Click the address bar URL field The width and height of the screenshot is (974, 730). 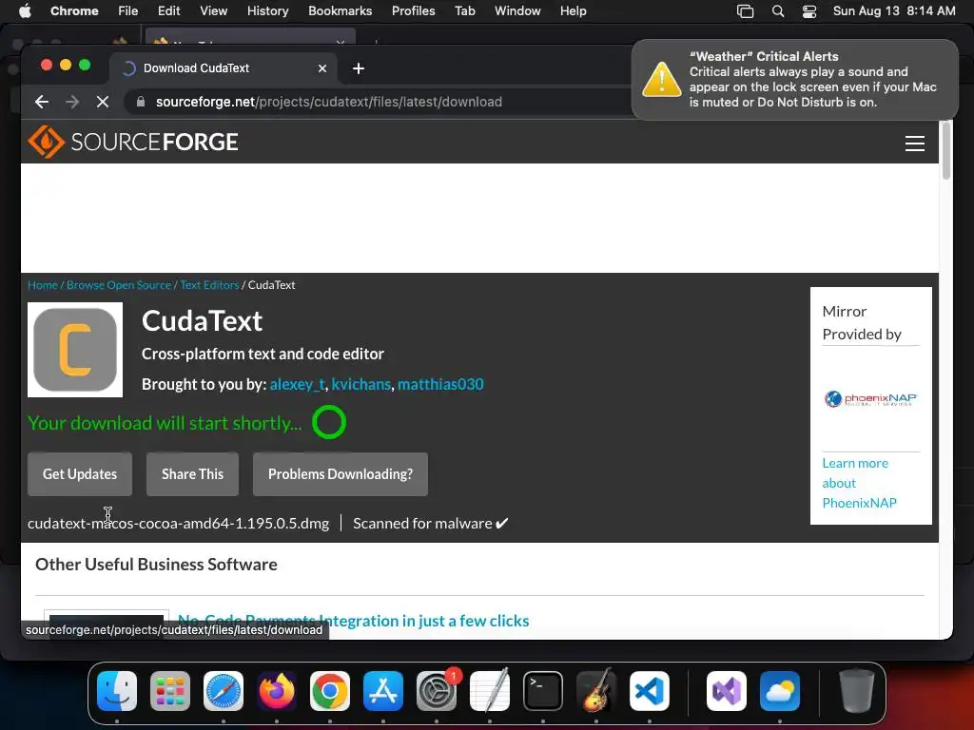379,102
